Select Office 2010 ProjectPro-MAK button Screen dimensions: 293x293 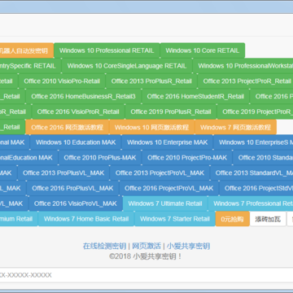point(187,158)
